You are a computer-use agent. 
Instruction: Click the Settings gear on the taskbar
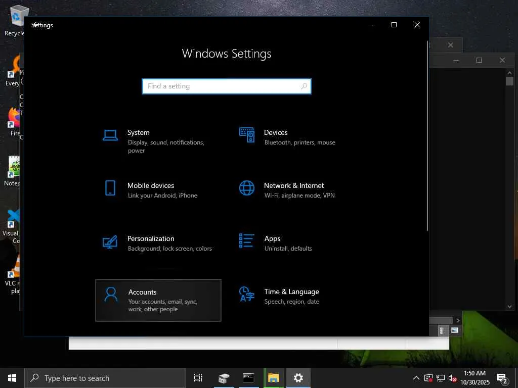coord(298,378)
